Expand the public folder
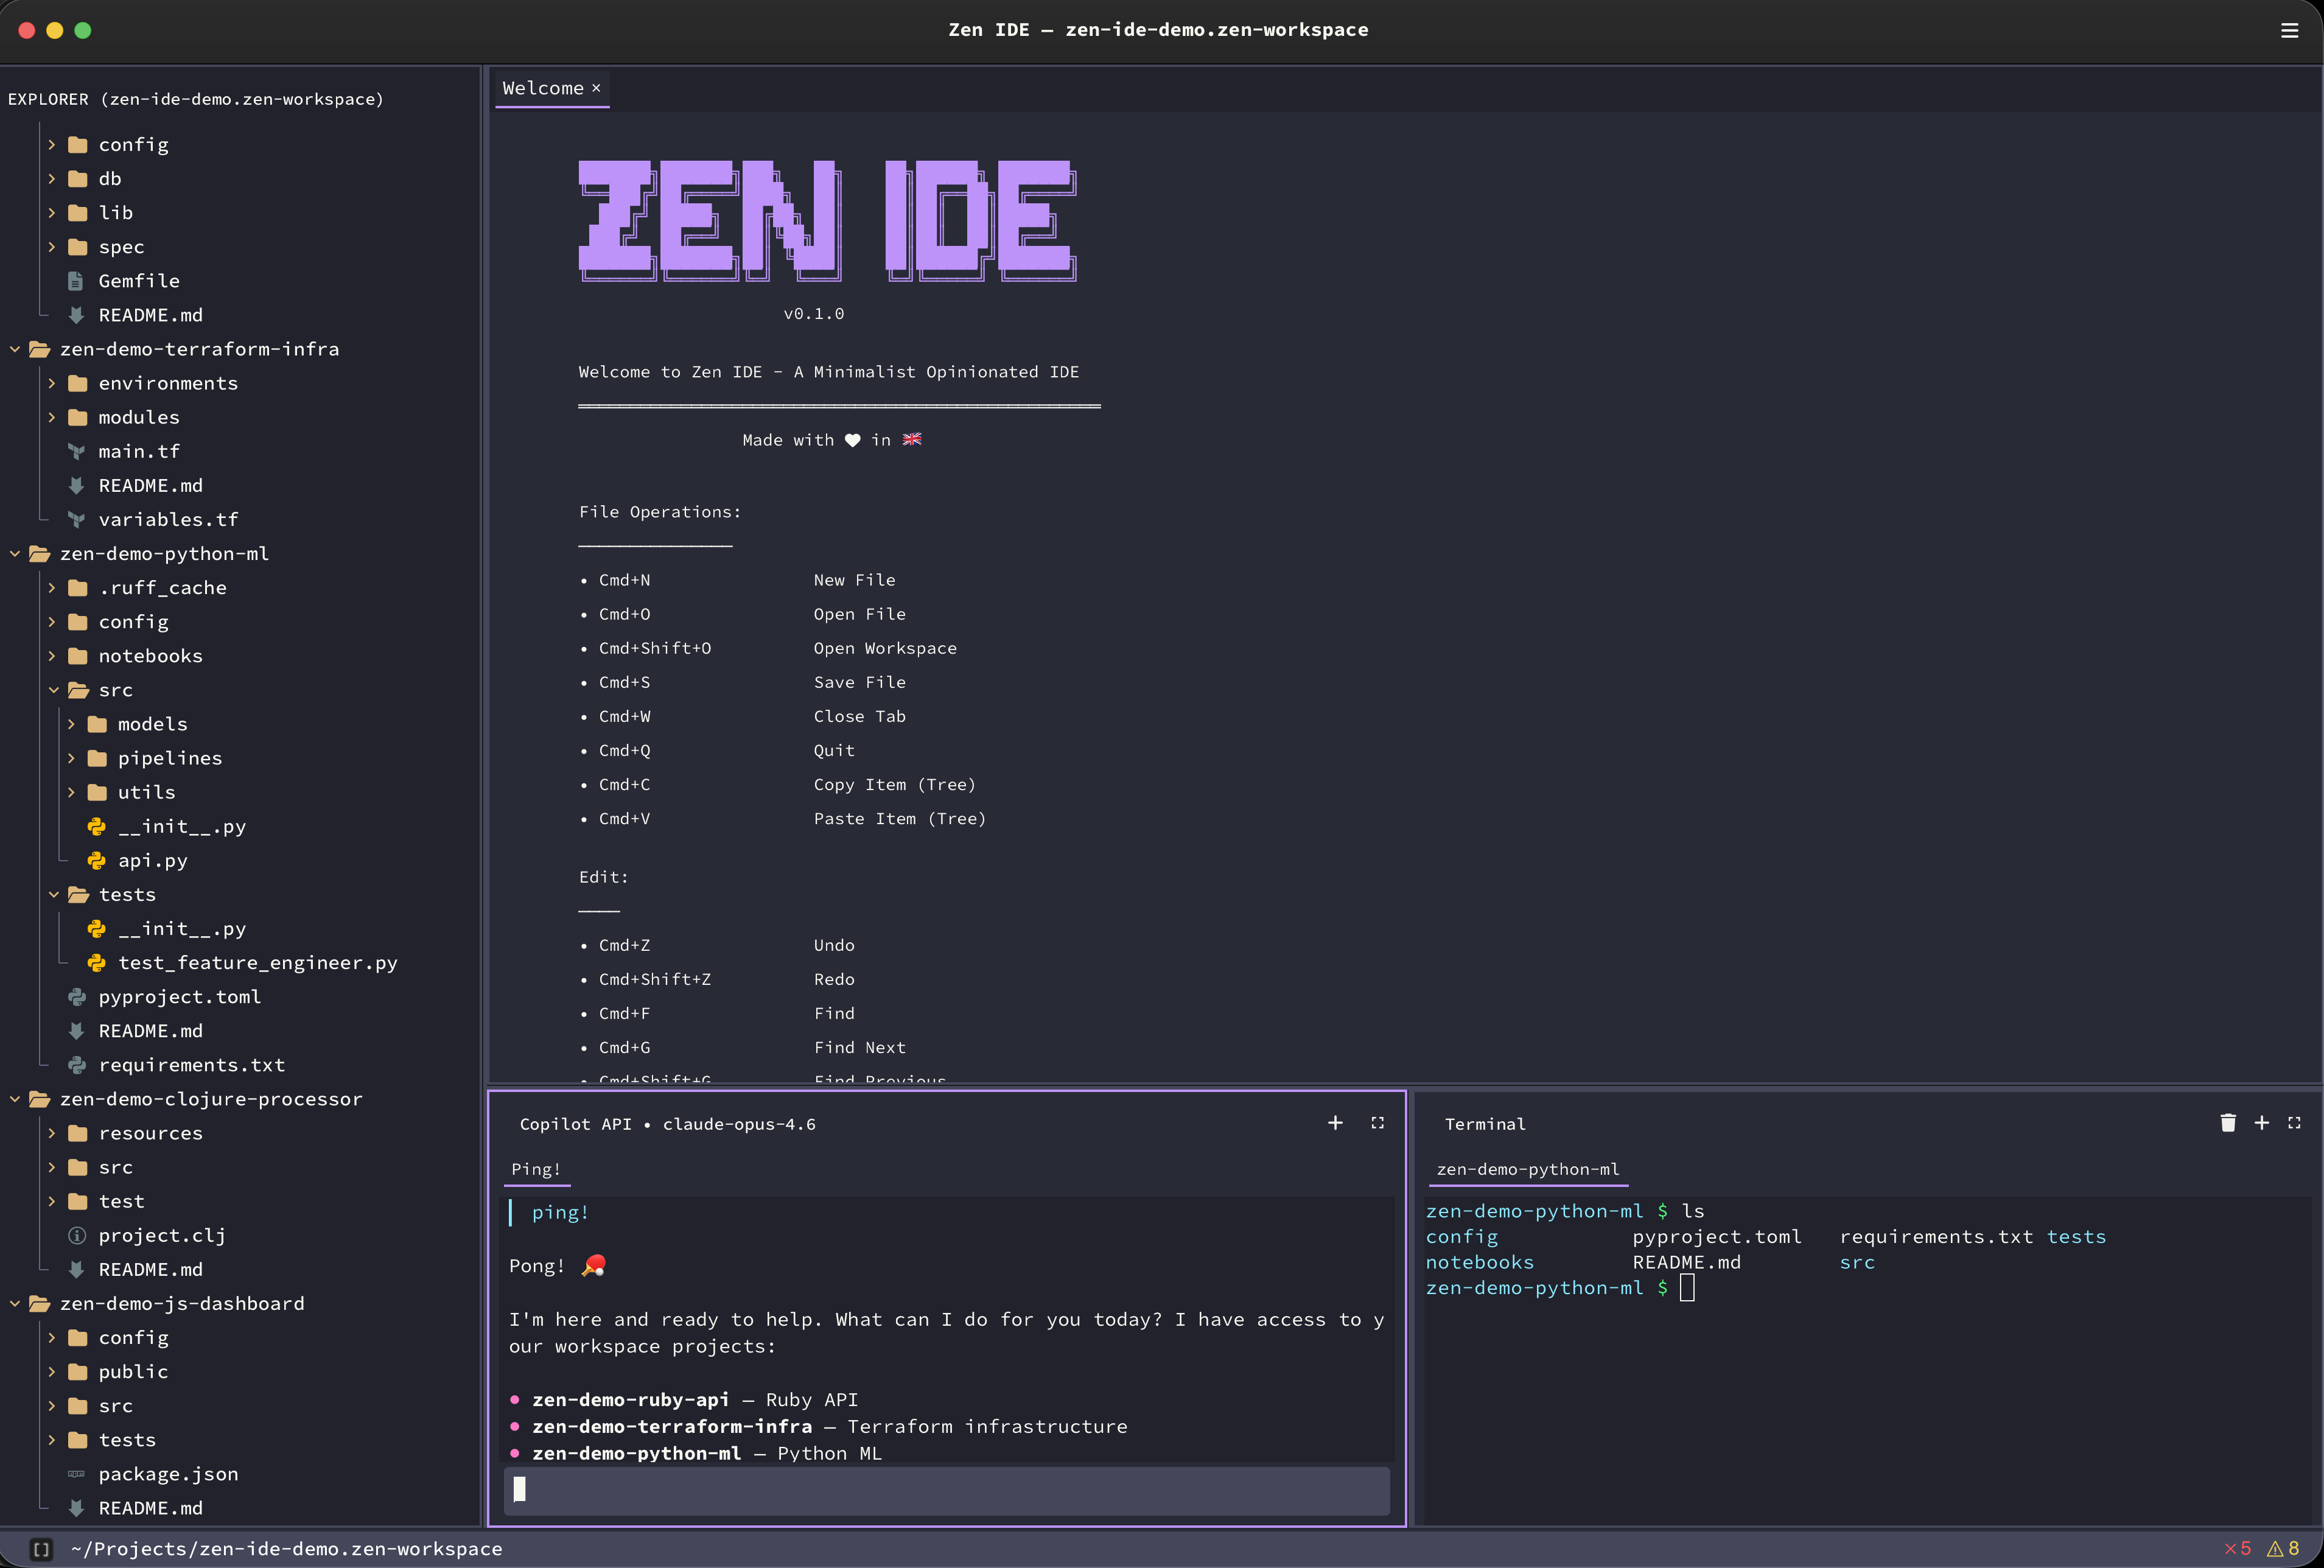The image size is (2324, 1568). 52,1372
